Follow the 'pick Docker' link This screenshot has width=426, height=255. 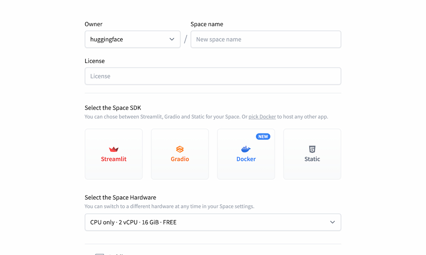coord(262,116)
